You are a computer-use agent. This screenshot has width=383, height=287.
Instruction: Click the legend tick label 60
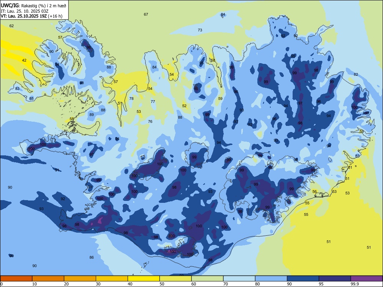[x=194, y=284]
